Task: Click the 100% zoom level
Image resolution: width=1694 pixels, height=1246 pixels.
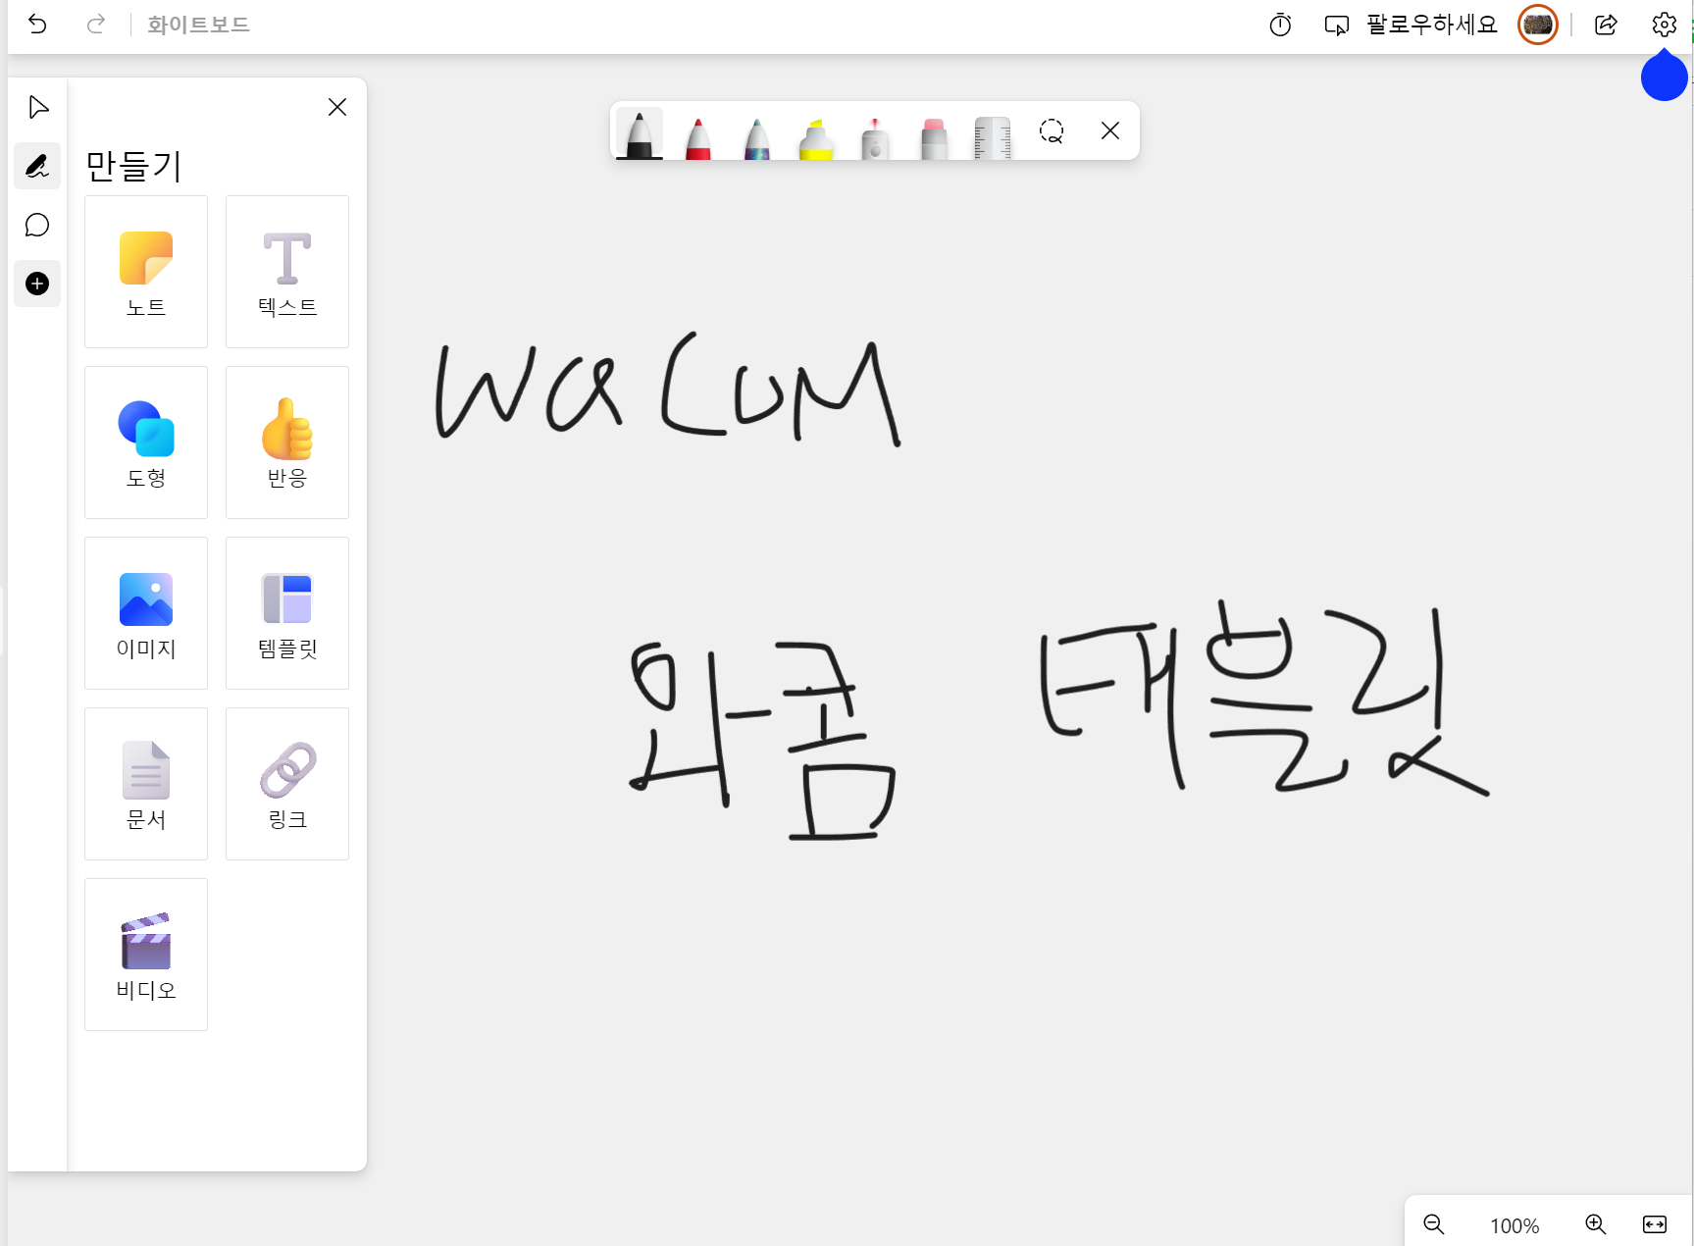Action: click(x=1514, y=1225)
